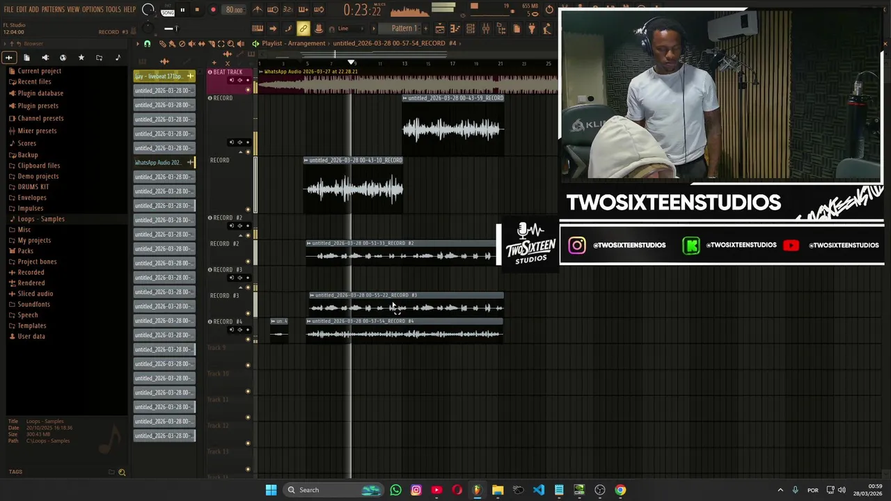Click the playlist view icon
The height and width of the screenshot is (501, 891).
[x=440, y=29]
